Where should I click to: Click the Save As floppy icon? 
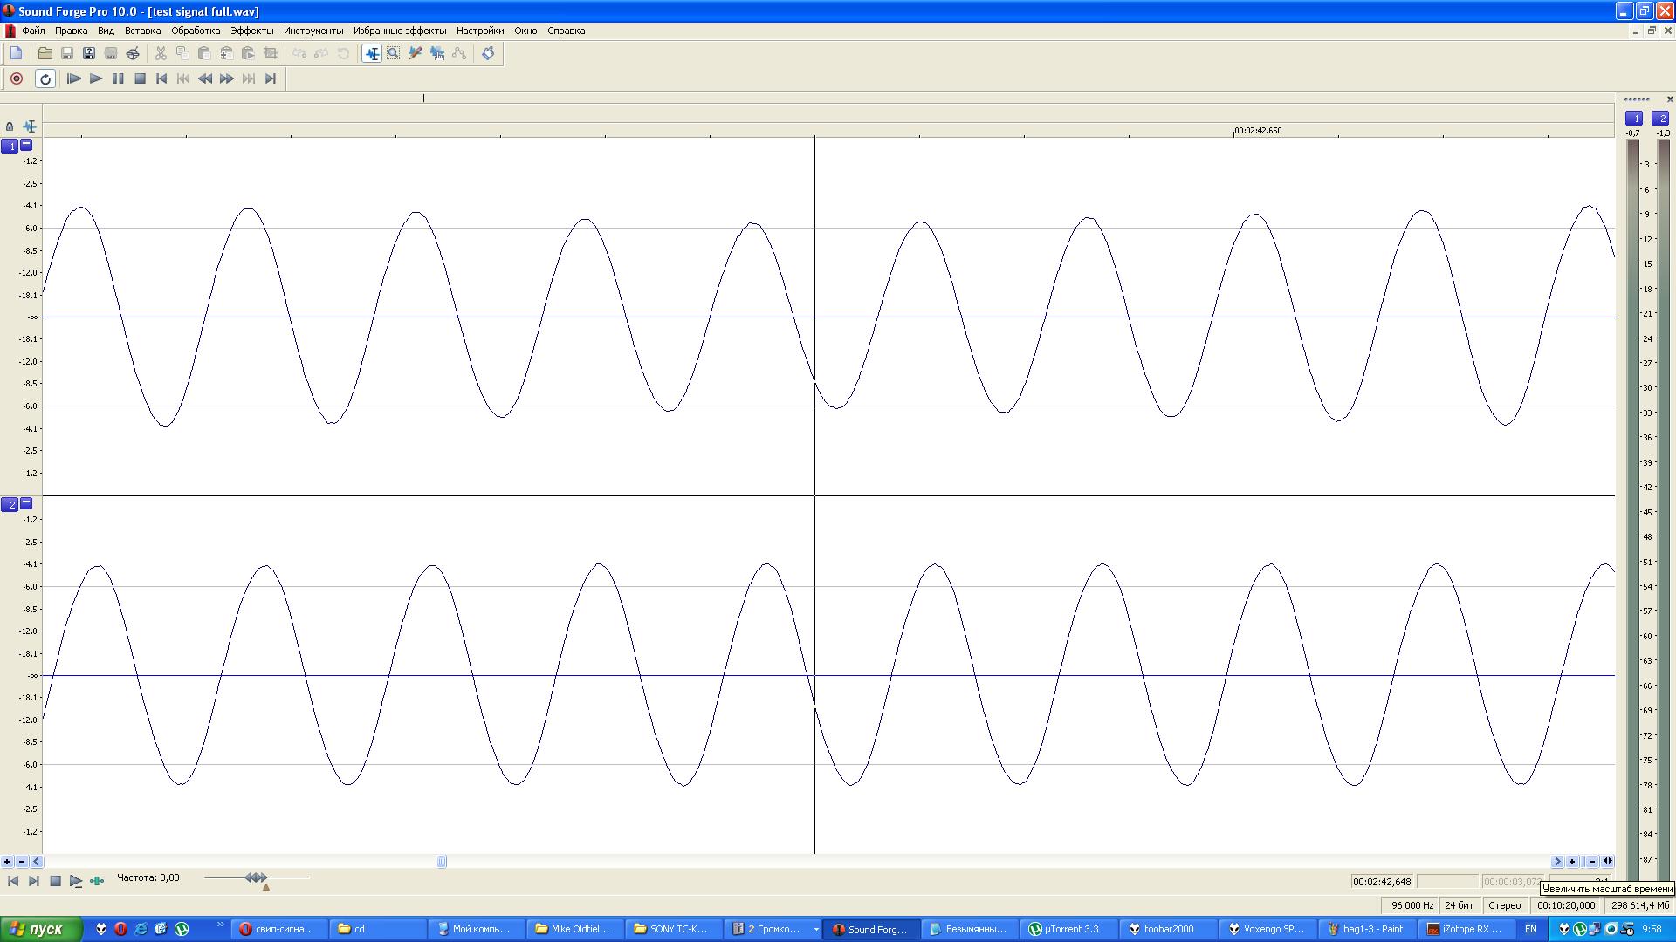pyautogui.click(x=88, y=53)
